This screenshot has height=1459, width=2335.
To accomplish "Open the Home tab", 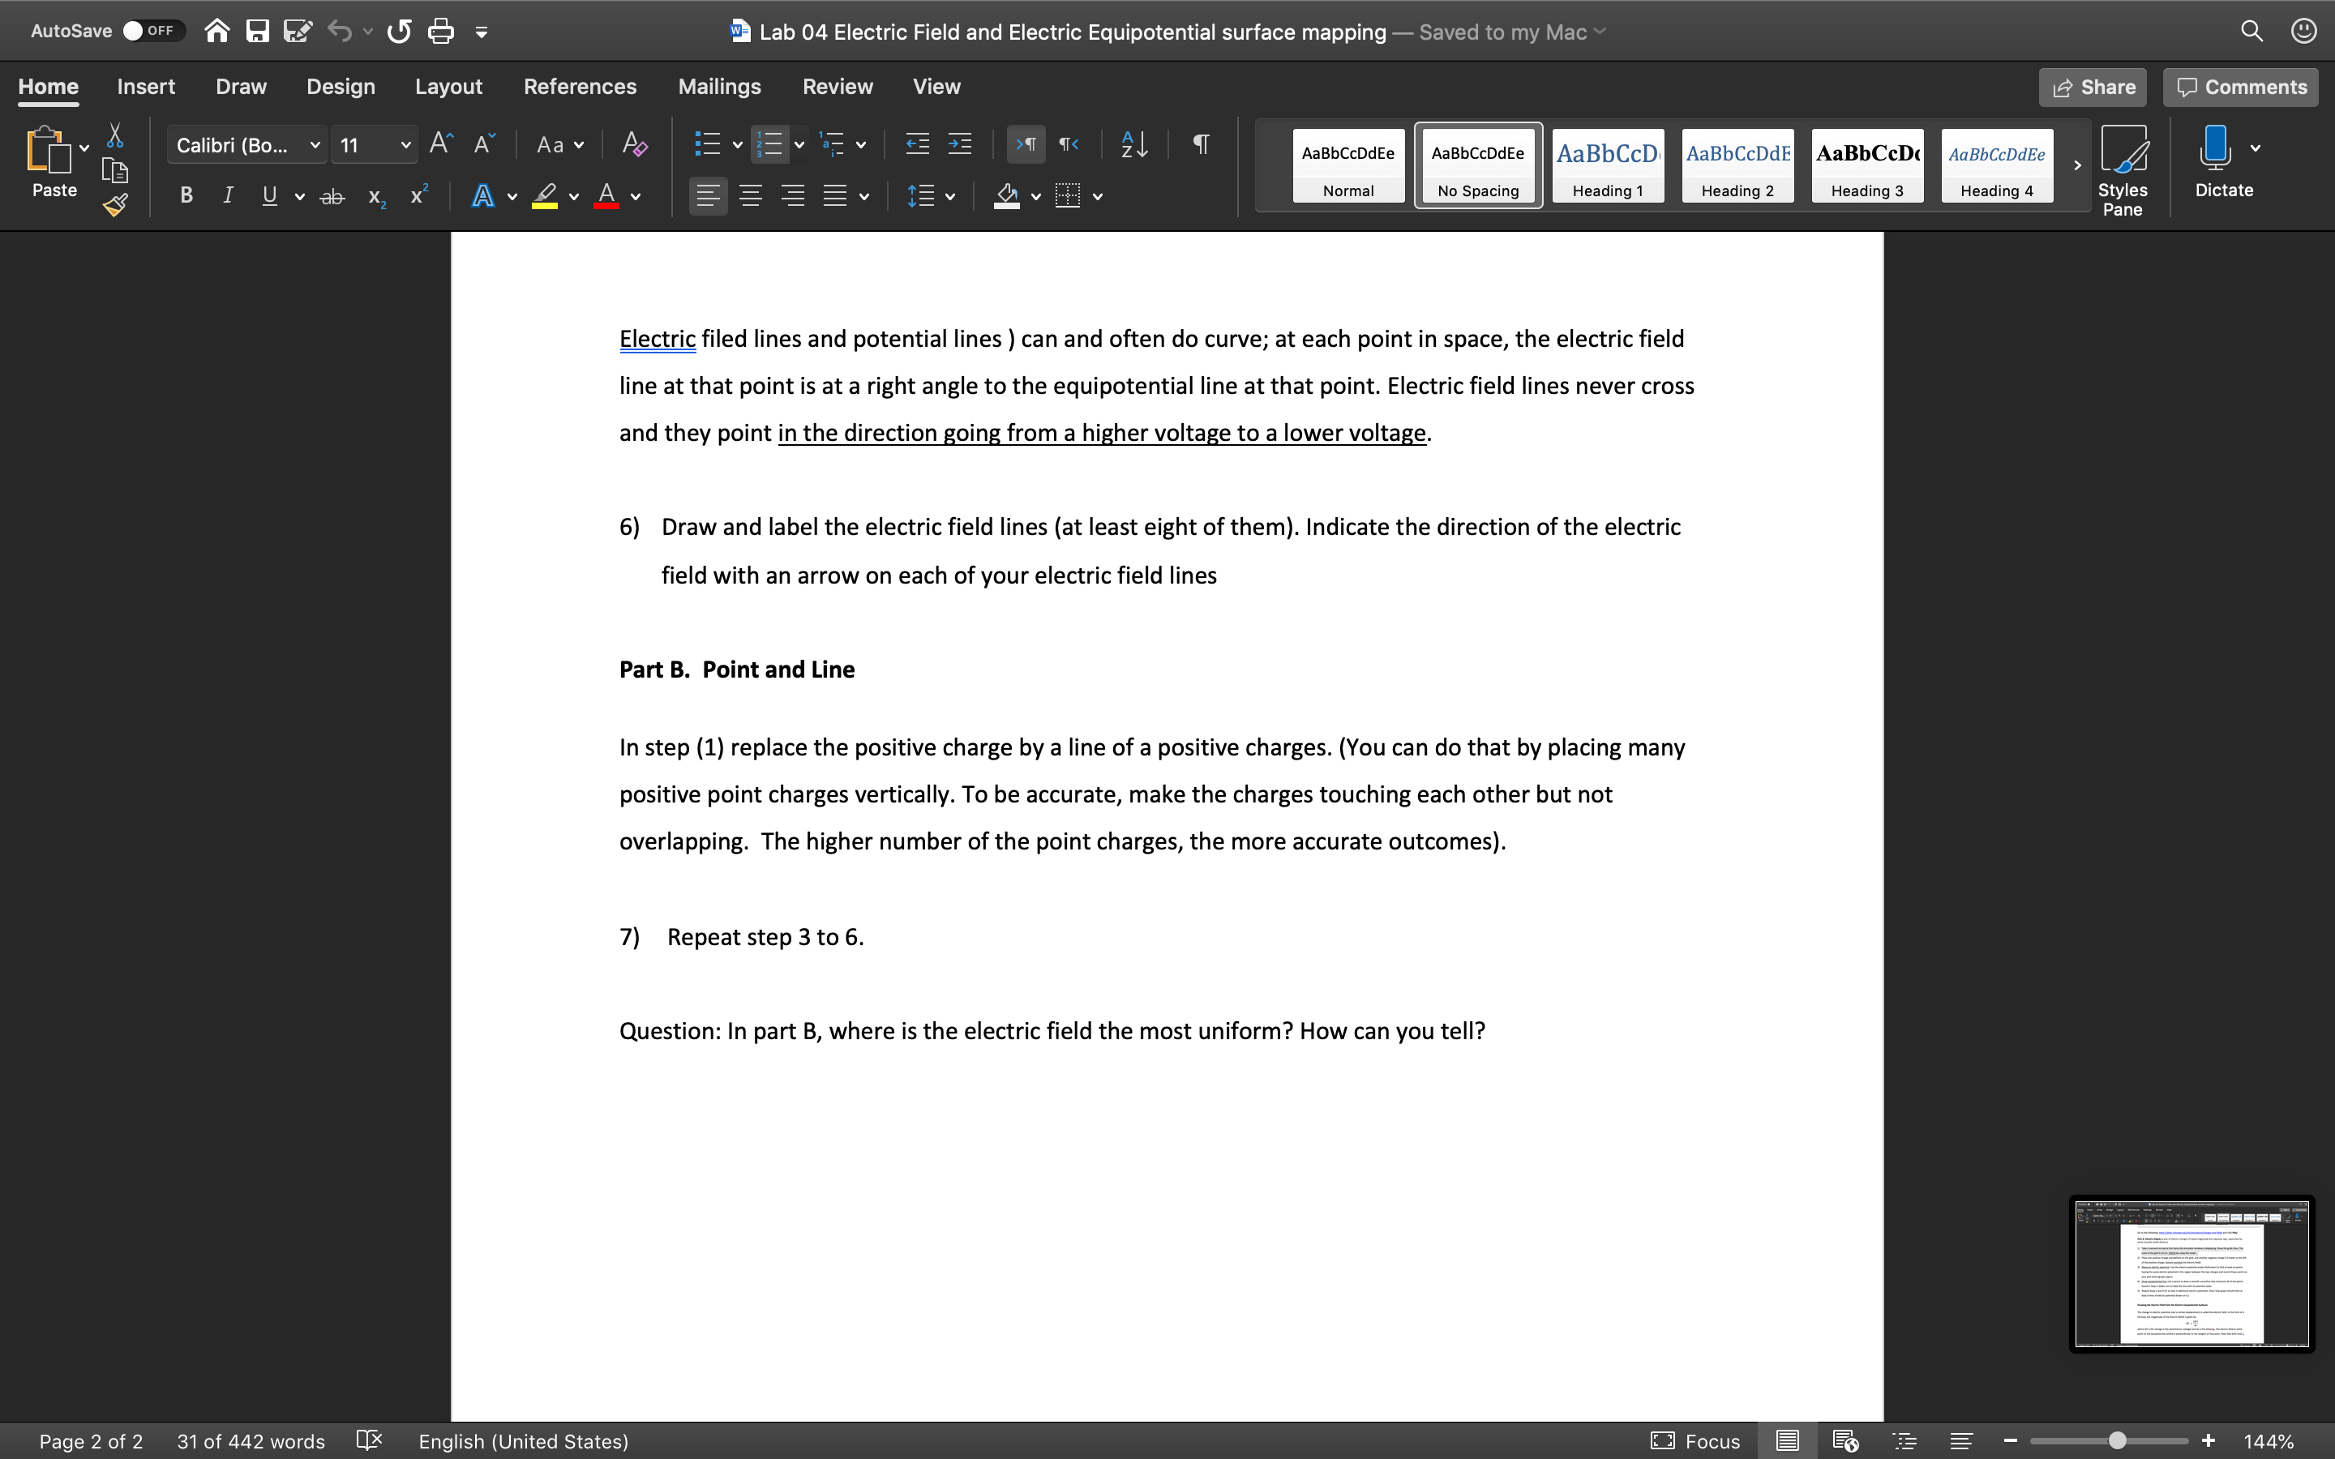I will [x=49, y=86].
